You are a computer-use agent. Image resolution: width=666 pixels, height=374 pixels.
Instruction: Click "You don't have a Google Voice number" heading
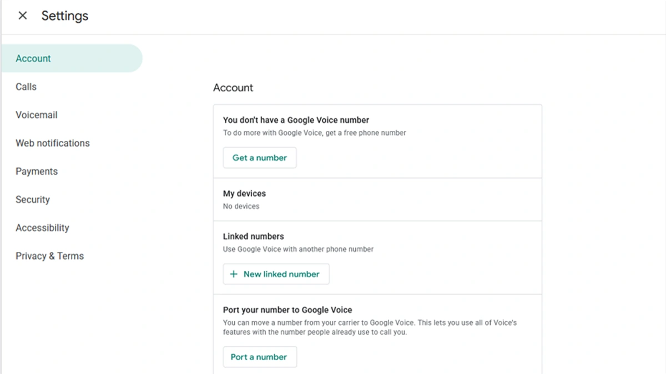click(x=296, y=120)
